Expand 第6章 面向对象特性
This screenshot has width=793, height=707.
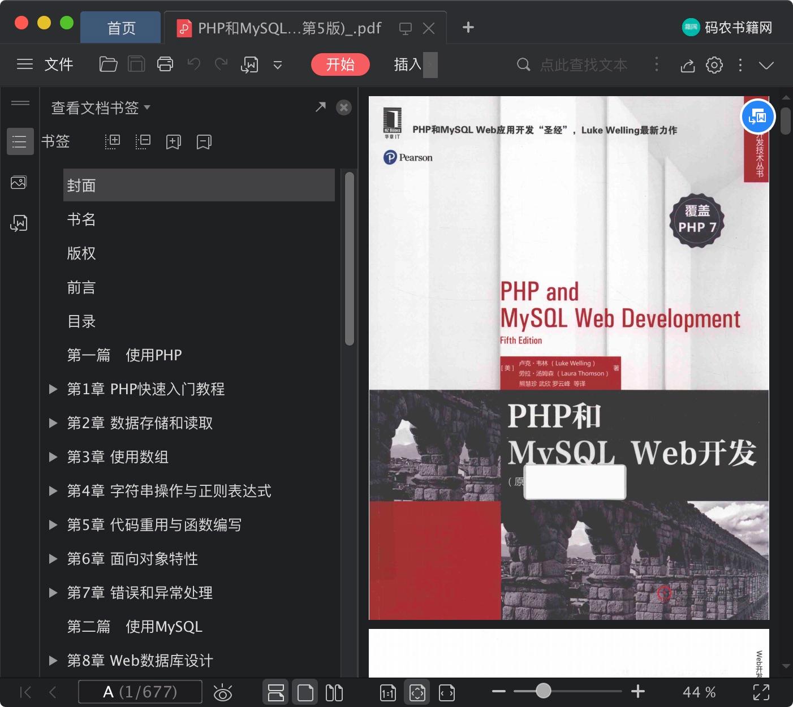[53, 559]
